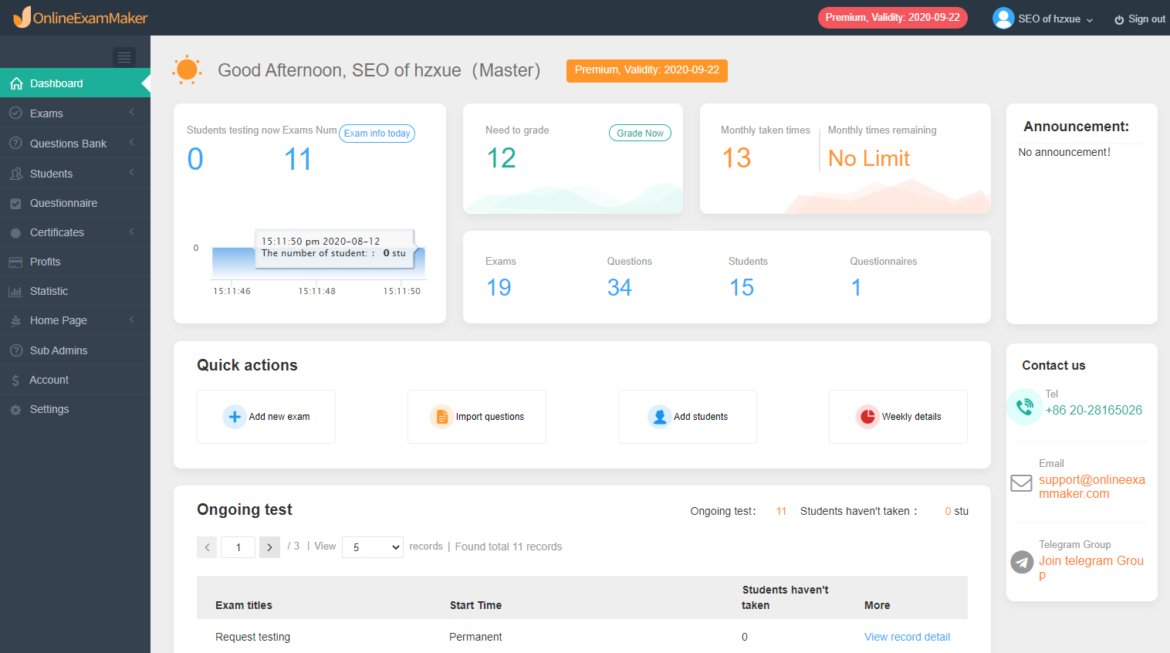
Task: Click the Questions Bank question-mark icon
Action: 15,143
